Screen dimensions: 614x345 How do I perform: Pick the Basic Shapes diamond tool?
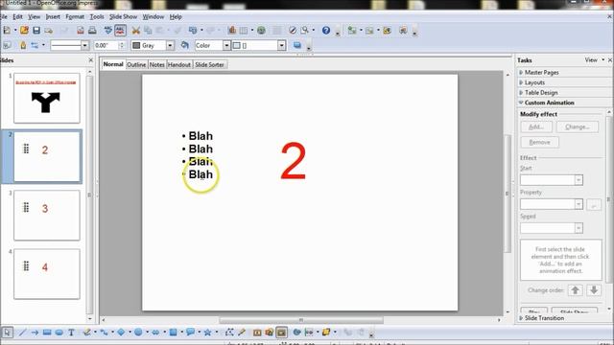(x=122, y=333)
